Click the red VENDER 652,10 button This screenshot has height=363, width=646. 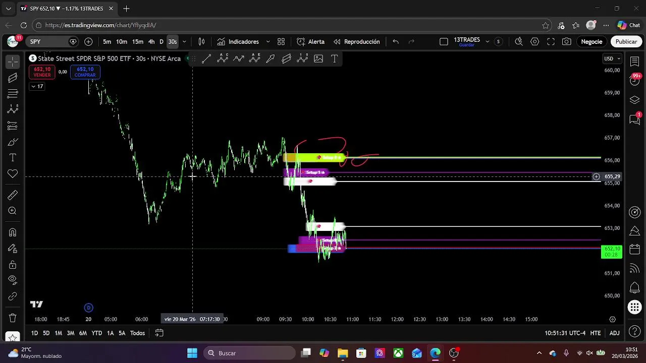coord(42,72)
